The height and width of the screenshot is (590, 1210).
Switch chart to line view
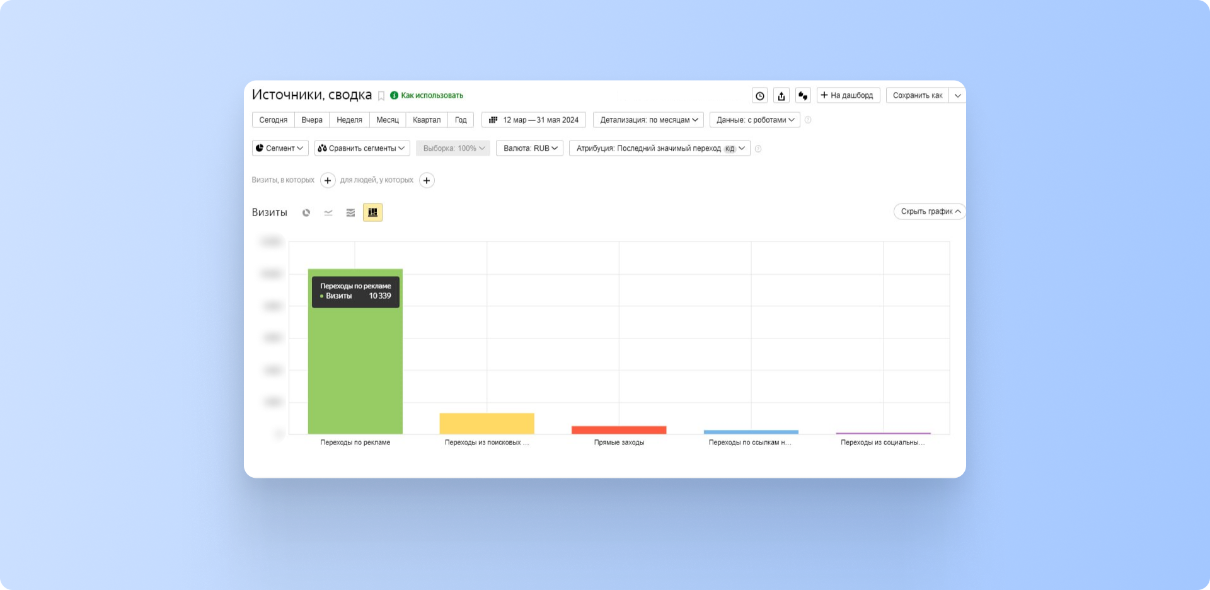tap(328, 213)
